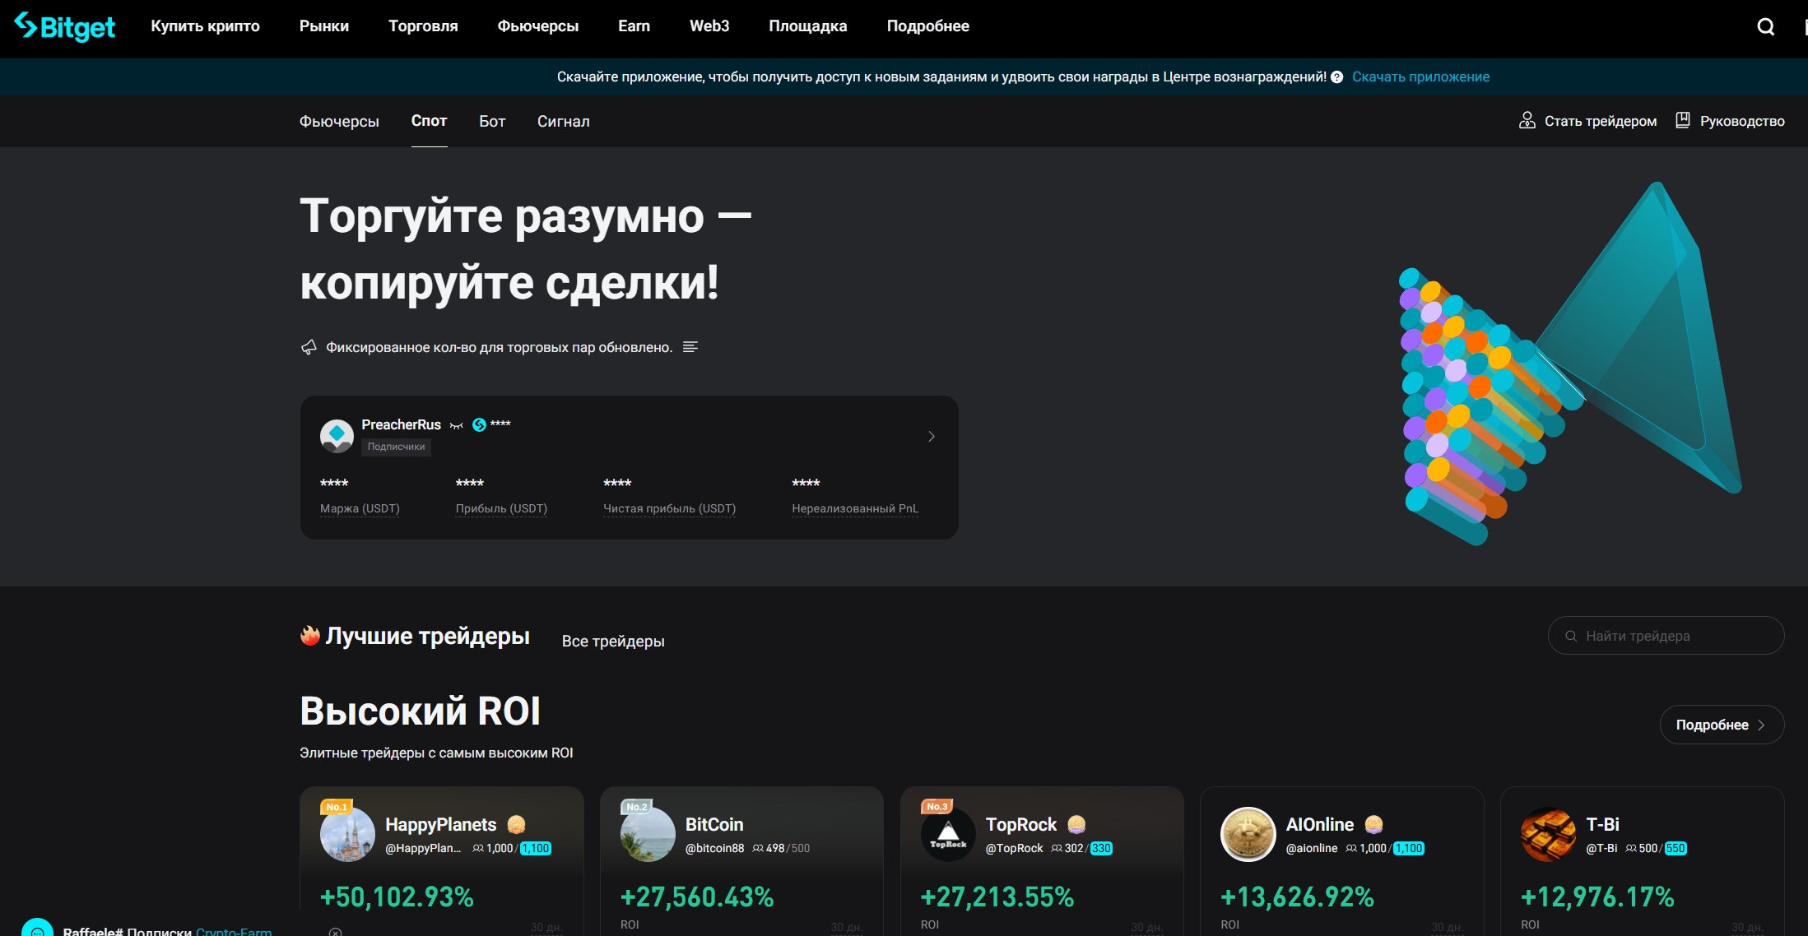Open the TopRock trader avatar
1808x936 pixels.
948,834
